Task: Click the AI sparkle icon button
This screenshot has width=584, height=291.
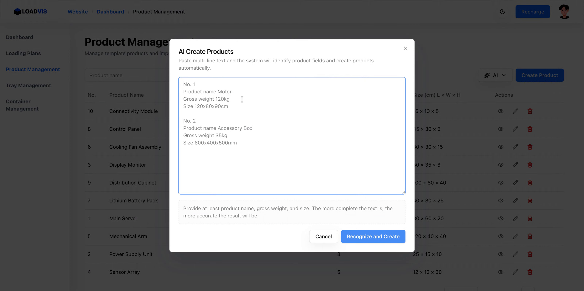Action: pos(487,75)
